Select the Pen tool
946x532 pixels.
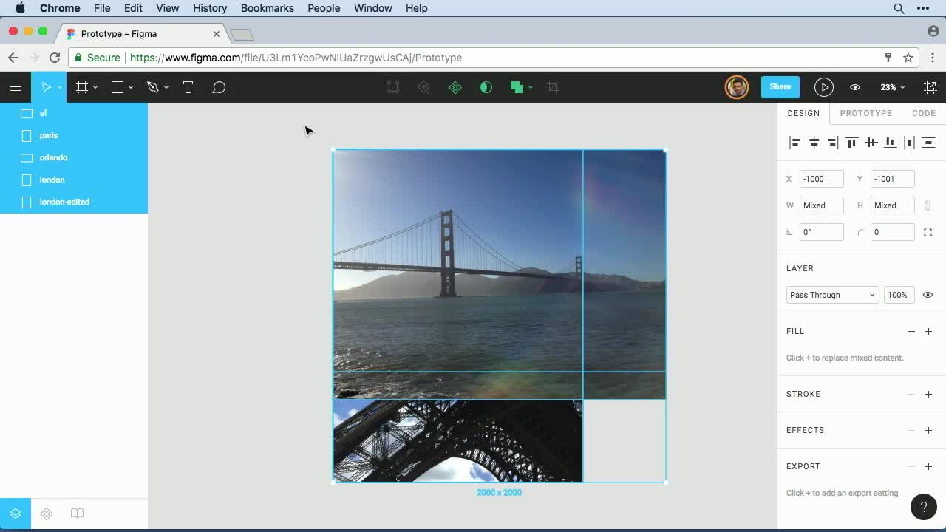coord(152,86)
